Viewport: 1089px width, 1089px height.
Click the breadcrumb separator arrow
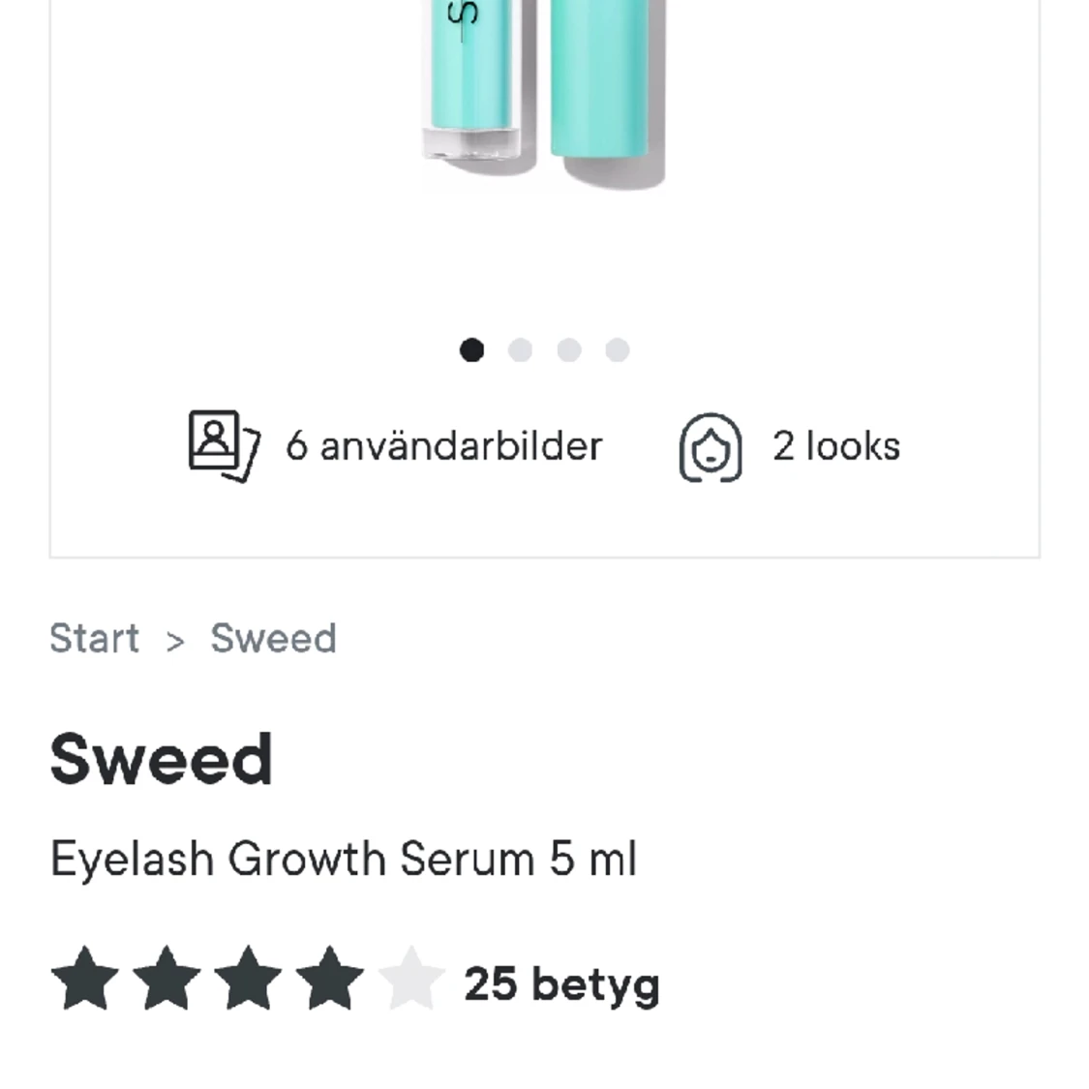click(175, 641)
